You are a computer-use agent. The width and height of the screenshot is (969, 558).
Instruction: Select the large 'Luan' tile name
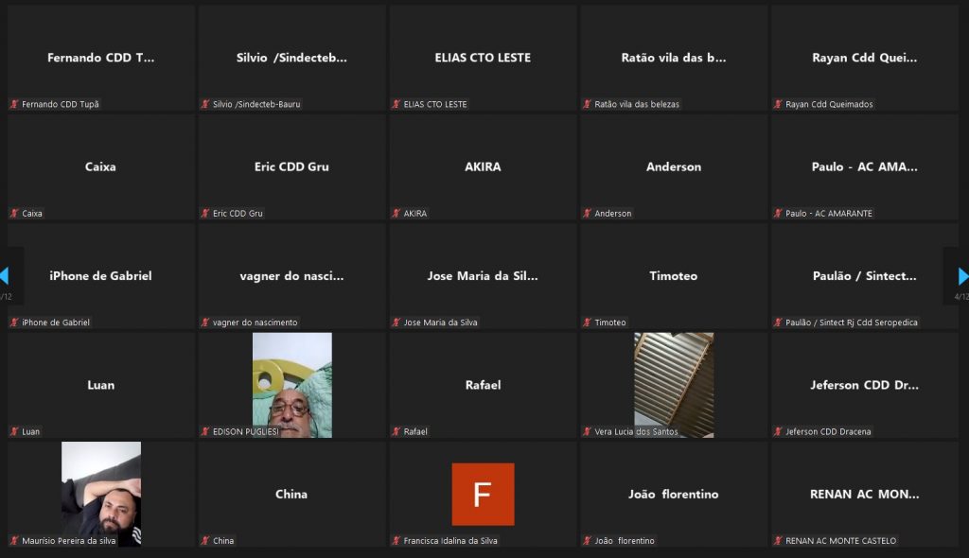[x=100, y=385]
